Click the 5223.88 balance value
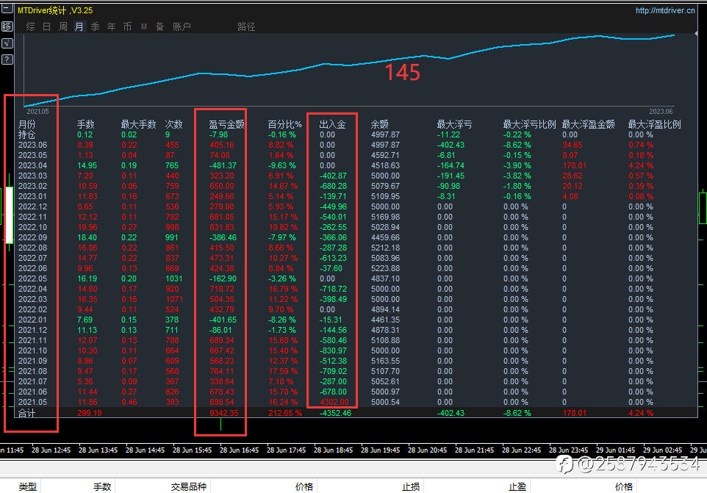This screenshot has height=493, width=707. (386, 269)
